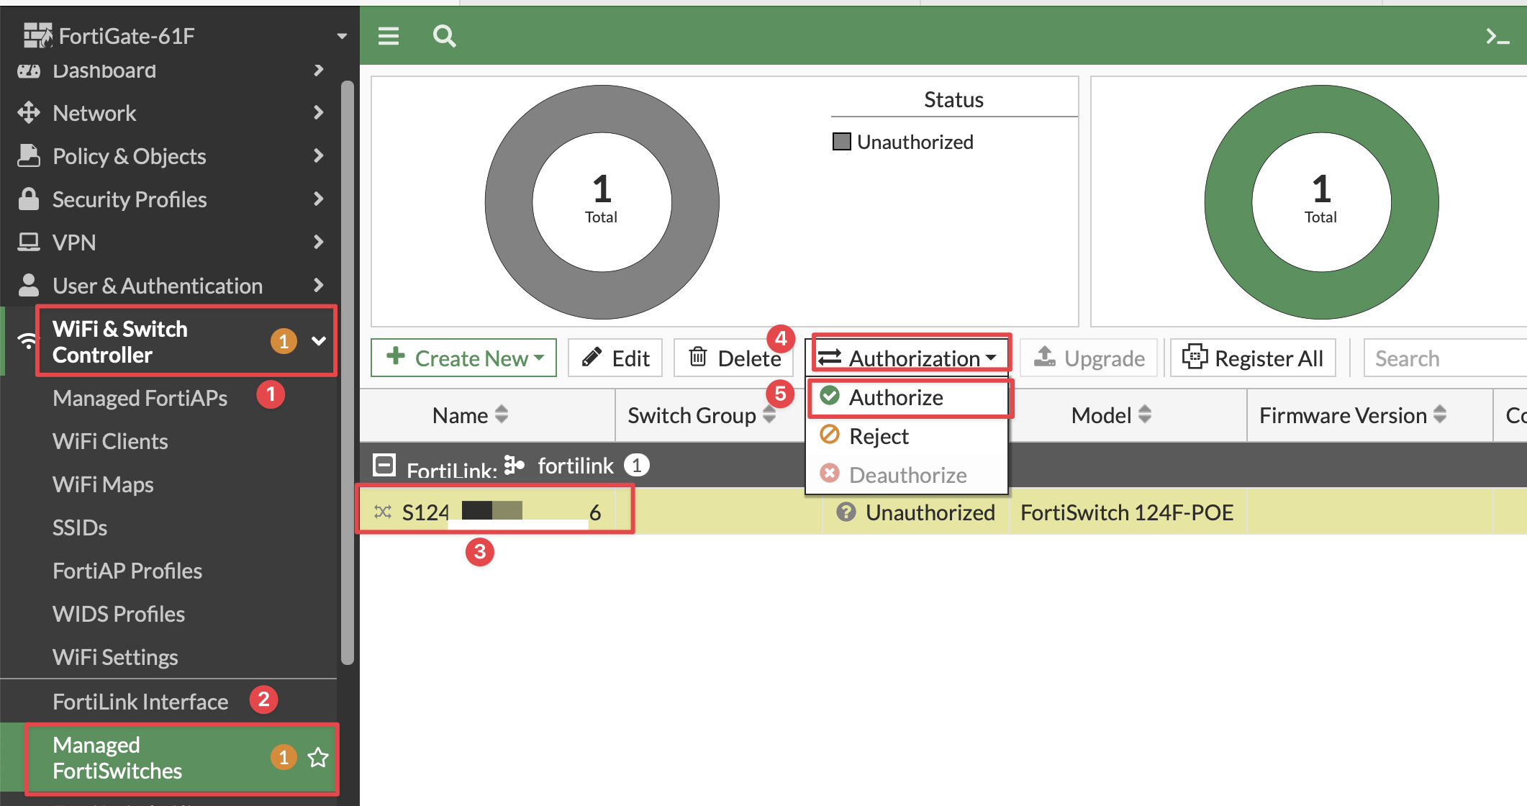
Task: Sort by the Name column arrows
Action: (x=502, y=415)
